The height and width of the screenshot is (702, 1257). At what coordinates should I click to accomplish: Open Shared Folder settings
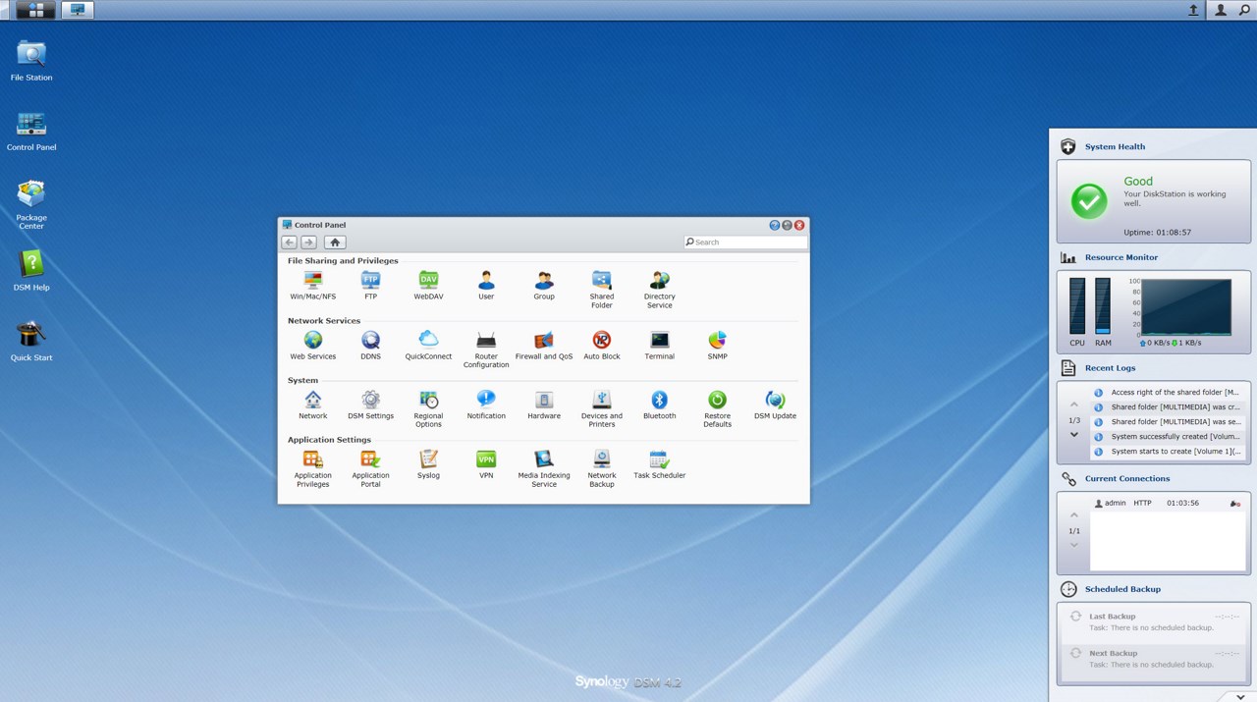[602, 290]
